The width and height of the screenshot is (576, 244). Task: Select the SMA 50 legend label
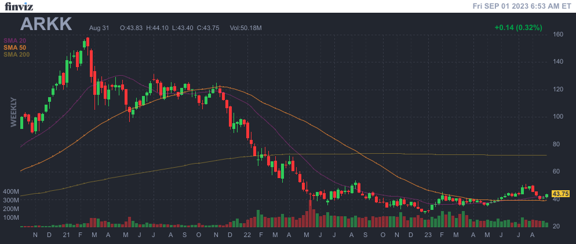tap(14, 47)
